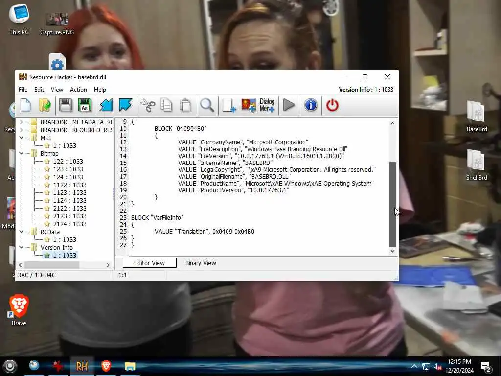Click the Cut scissors icon
The image size is (501, 376).
148,105
